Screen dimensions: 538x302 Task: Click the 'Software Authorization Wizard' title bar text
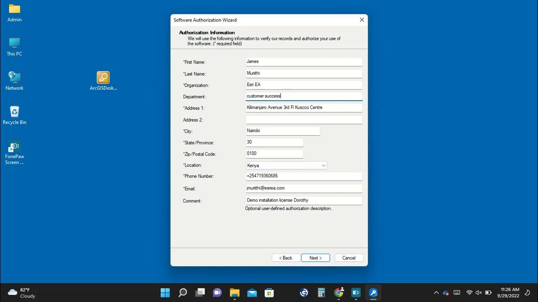(205, 20)
